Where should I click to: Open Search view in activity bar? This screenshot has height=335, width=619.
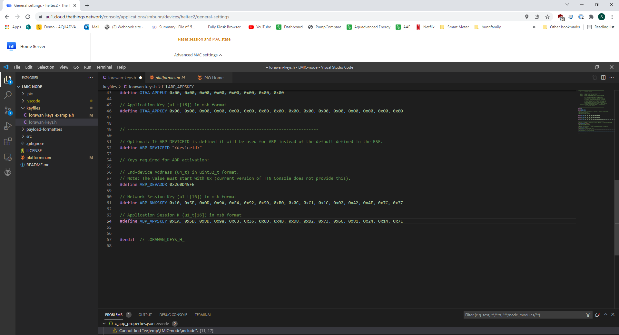coord(8,95)
